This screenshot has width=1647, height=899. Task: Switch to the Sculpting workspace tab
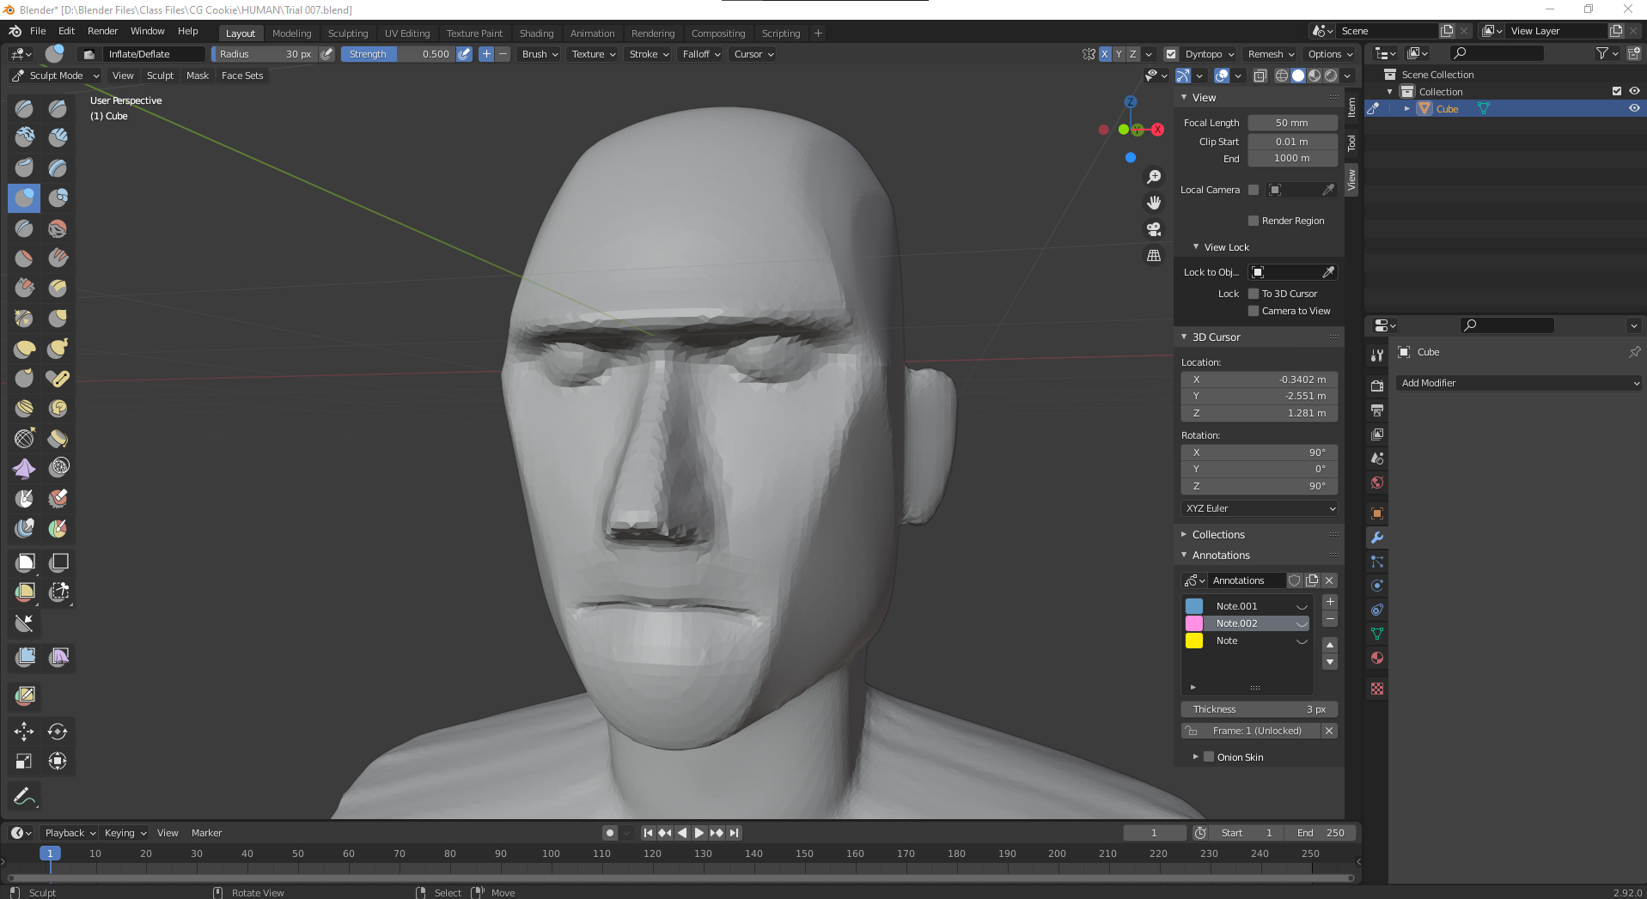coord(347,33)
